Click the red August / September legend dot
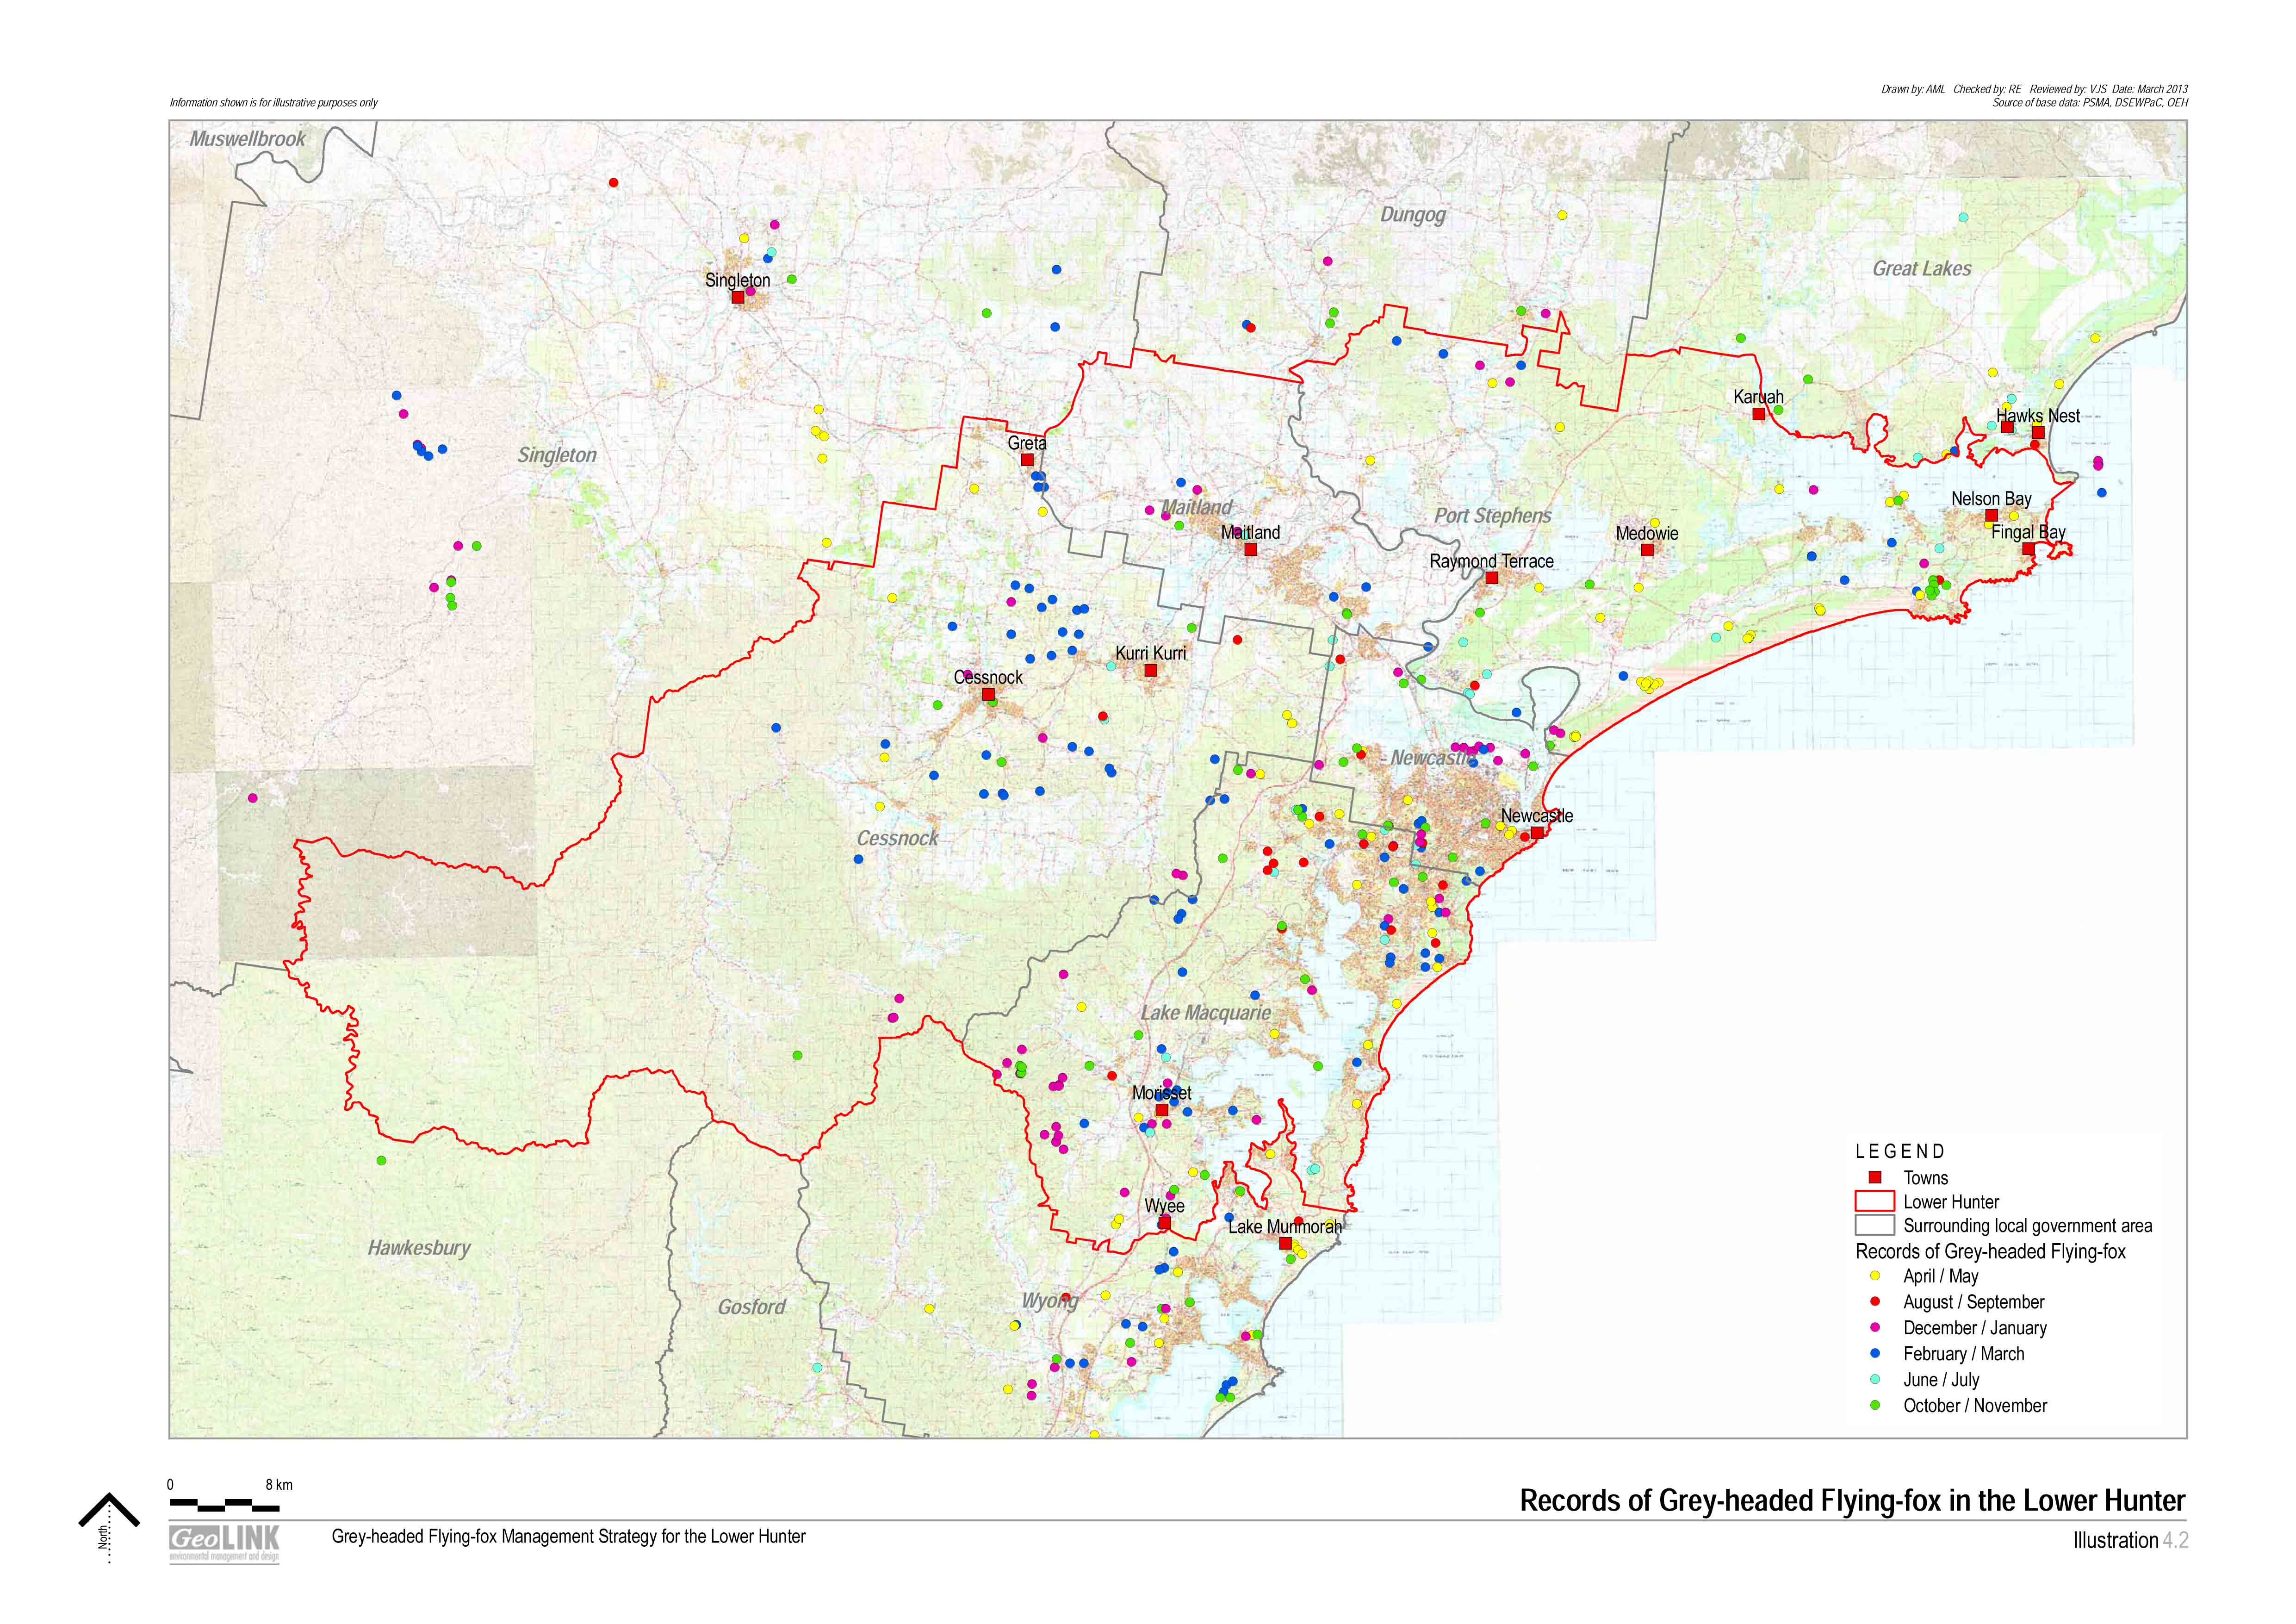Image resolution: width=2296 pixels, height=1624 pixels. click(x=1875, y=1302)
